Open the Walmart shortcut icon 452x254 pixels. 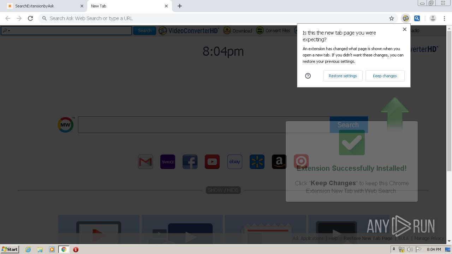tap(257, 162)
